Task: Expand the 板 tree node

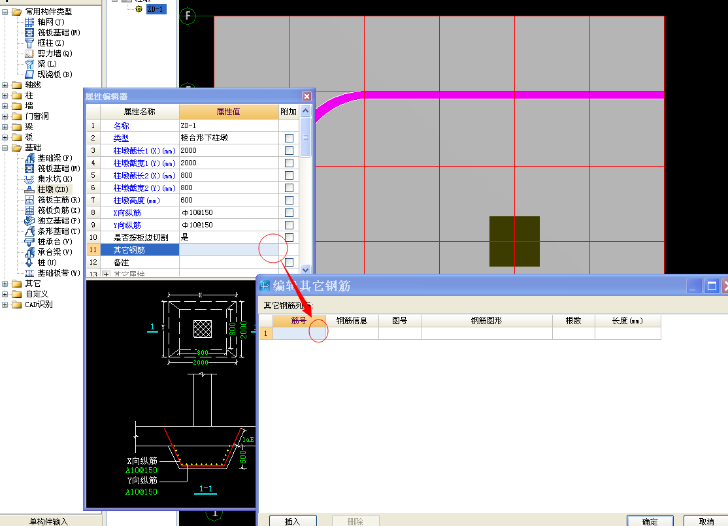Action: coord(5,137)
